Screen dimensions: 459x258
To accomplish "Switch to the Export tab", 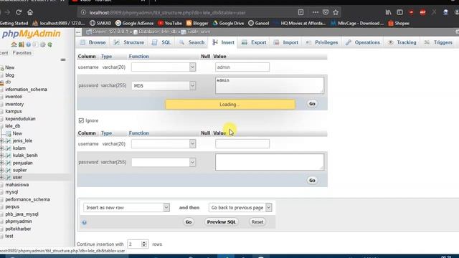I will coord(254,42).
